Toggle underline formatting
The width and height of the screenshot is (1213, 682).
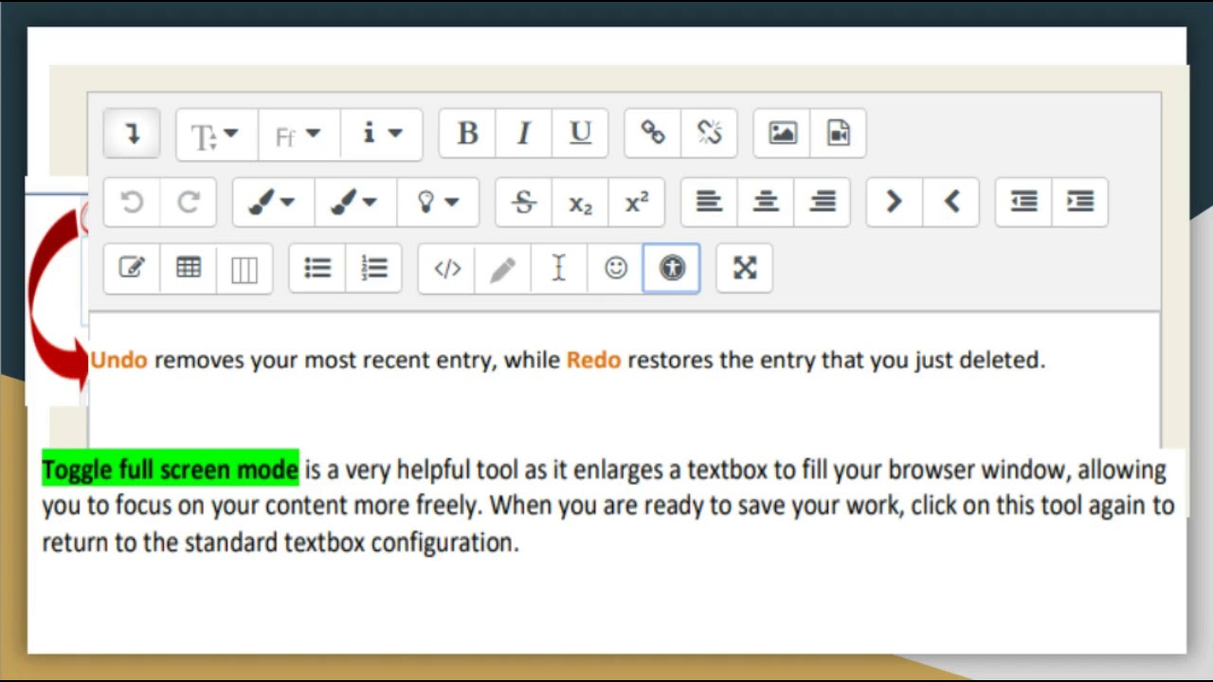click(x=580, y=134)
